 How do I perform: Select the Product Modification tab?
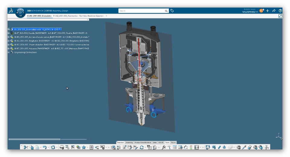143,143
